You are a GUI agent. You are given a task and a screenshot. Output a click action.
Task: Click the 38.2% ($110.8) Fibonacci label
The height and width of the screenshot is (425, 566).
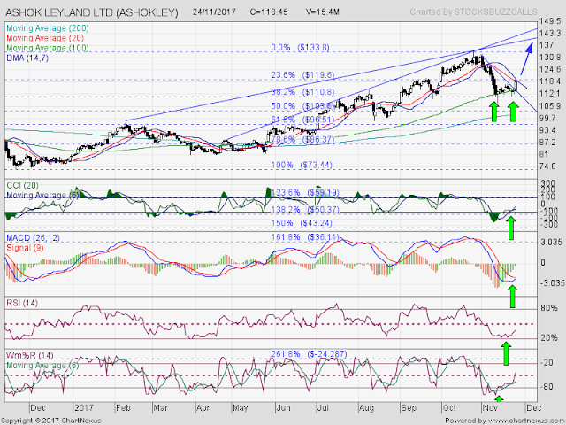(x=302, y=92)
